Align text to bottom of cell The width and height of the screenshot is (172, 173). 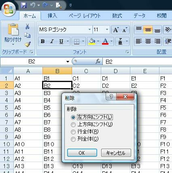157,30
